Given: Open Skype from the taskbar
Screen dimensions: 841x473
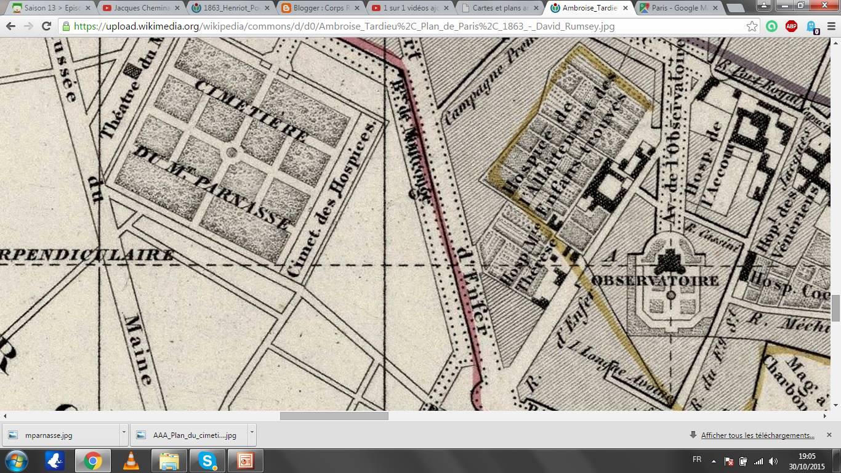Looking at the screenshot, I should click(x=207, y=461).
